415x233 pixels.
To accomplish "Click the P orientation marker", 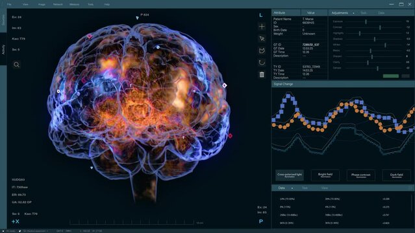I will (x=261, y=221).
